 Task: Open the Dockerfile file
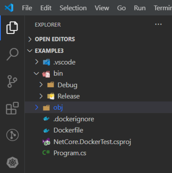tap(68, 130)
